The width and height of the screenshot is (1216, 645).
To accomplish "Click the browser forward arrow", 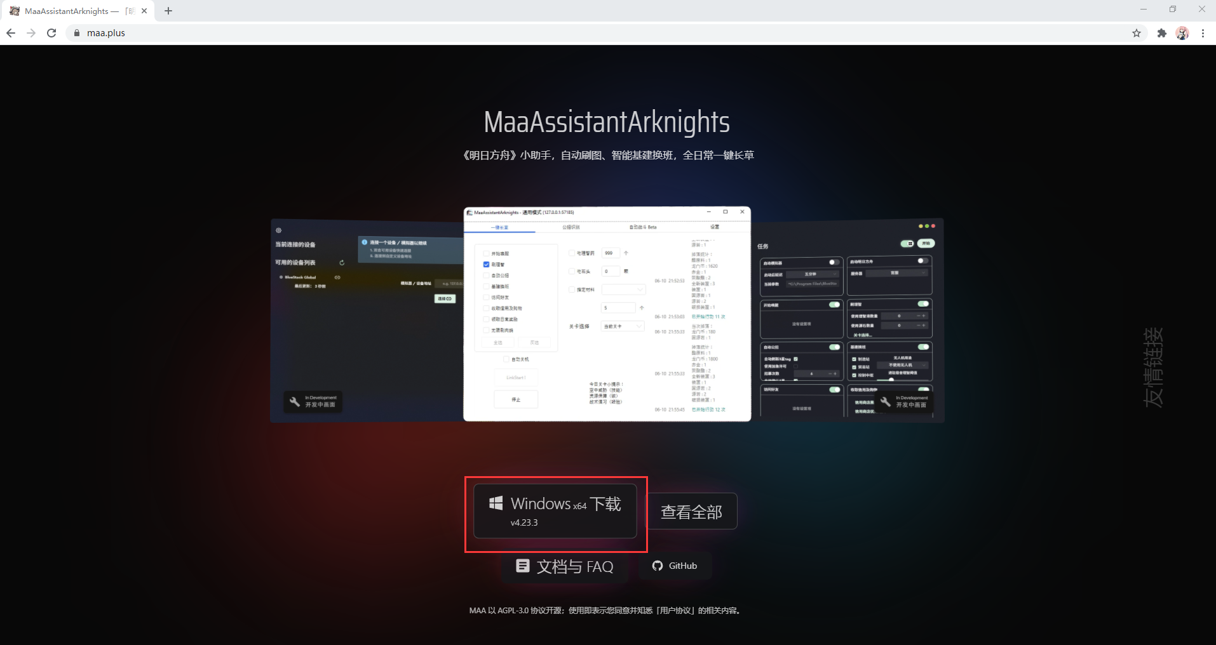I will tap(31, 33).
